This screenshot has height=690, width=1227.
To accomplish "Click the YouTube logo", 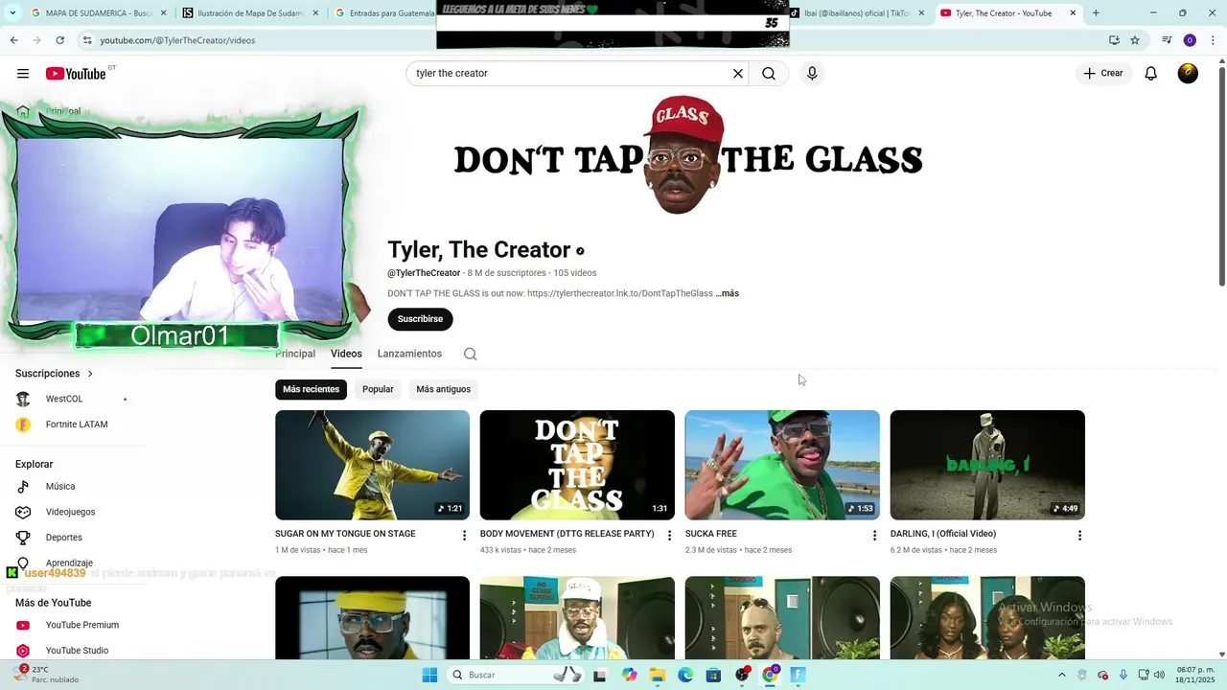I will (76, 74).
